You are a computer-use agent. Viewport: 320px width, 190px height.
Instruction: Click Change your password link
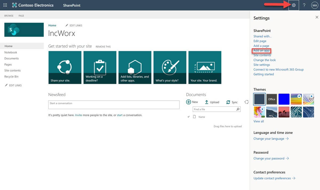pos(271,159)
